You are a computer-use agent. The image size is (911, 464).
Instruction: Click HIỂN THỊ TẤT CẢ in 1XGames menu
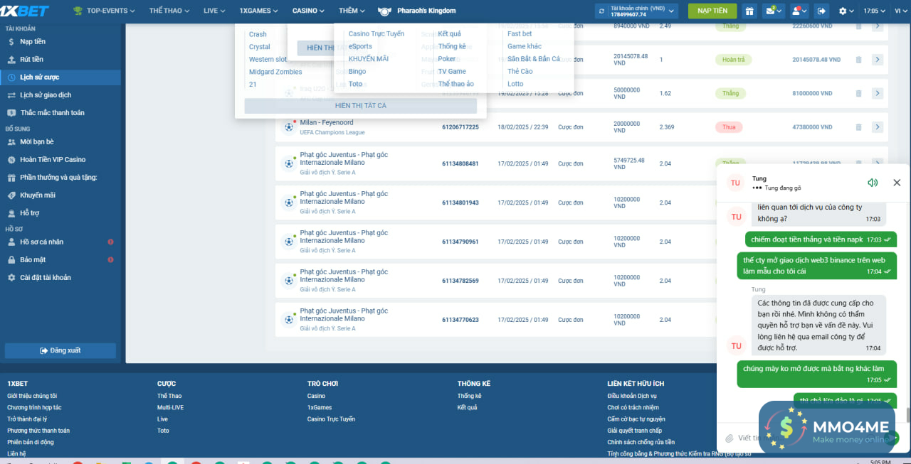[x=361, y=106]
